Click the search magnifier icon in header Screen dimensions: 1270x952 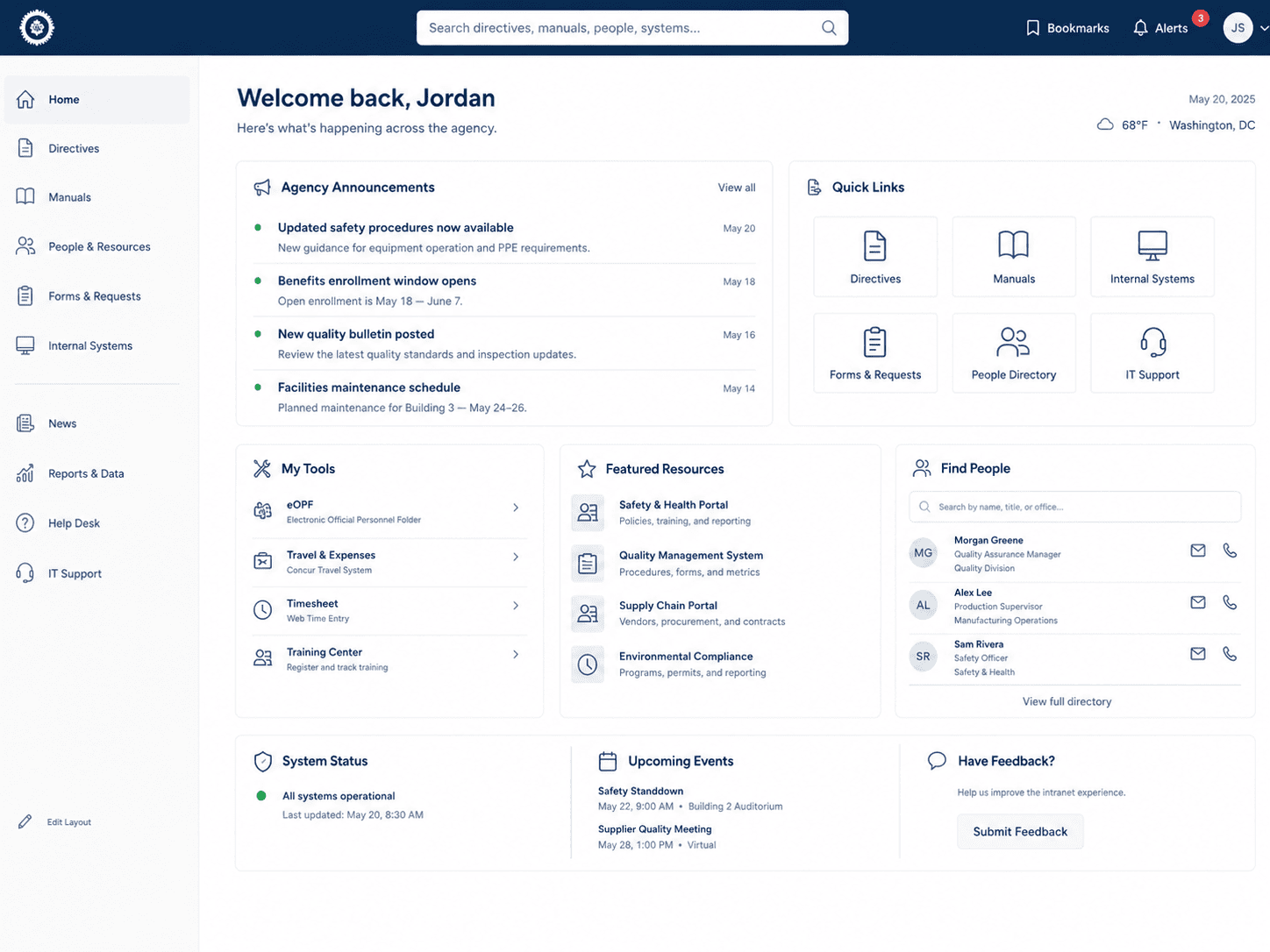[x=829, y=28]
